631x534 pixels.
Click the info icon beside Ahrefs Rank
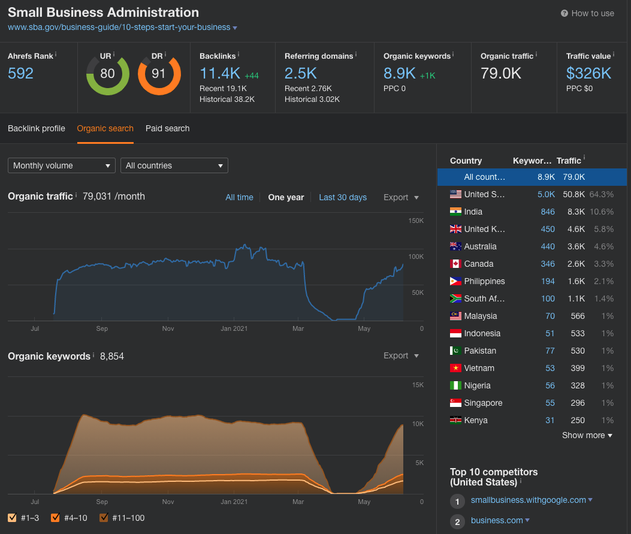[x=56, y=55]
